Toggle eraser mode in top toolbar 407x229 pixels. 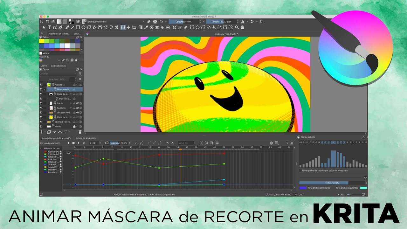point(149,22)
